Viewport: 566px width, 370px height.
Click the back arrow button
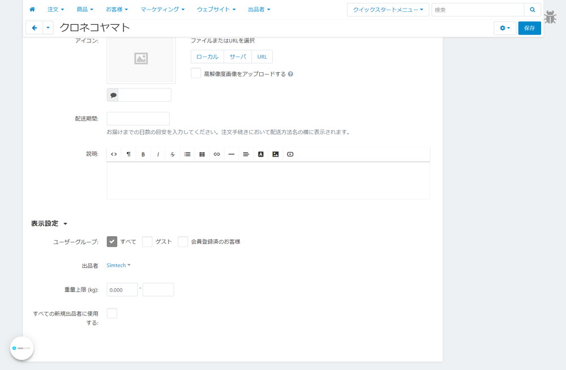point(35,28)
